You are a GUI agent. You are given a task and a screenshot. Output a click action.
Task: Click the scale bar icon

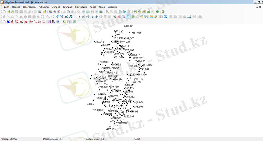189,17
